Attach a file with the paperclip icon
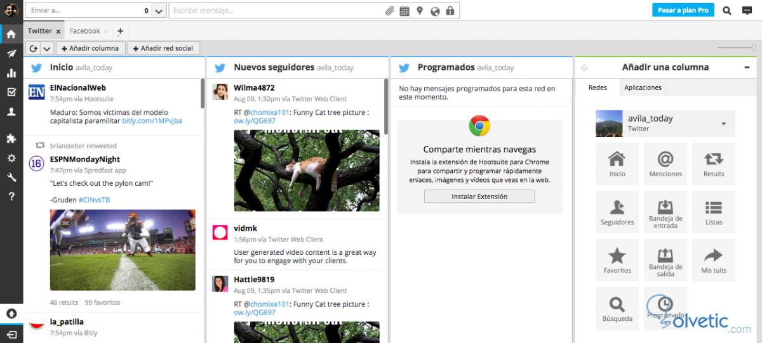The image size is (762, 343). pos(389,11)
